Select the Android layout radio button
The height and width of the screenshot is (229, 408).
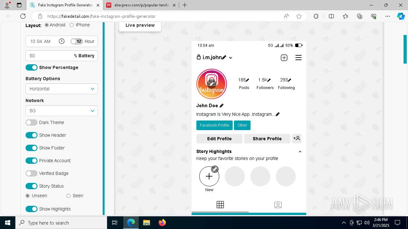pos(47,25)
